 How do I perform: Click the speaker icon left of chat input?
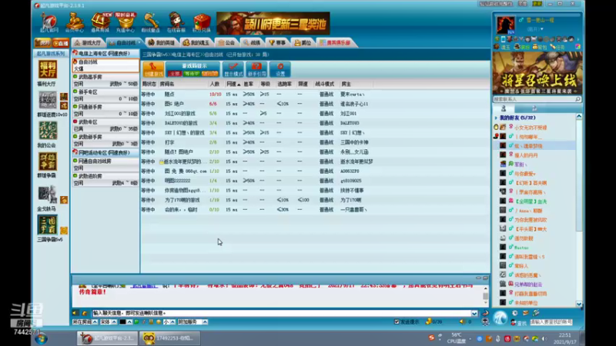pos(75,313)
